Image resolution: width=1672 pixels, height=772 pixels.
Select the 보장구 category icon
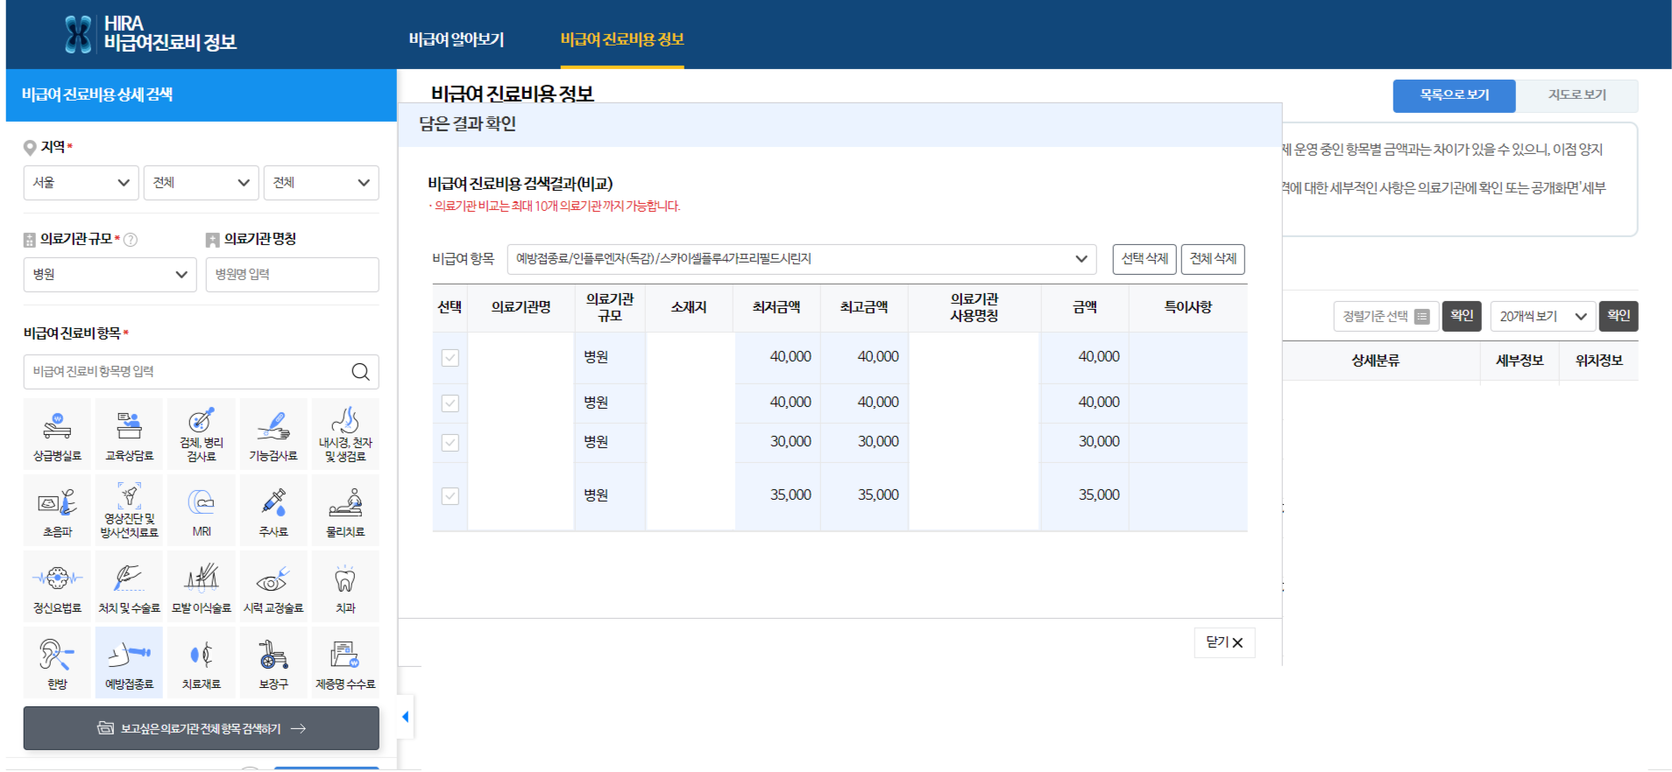273,663
